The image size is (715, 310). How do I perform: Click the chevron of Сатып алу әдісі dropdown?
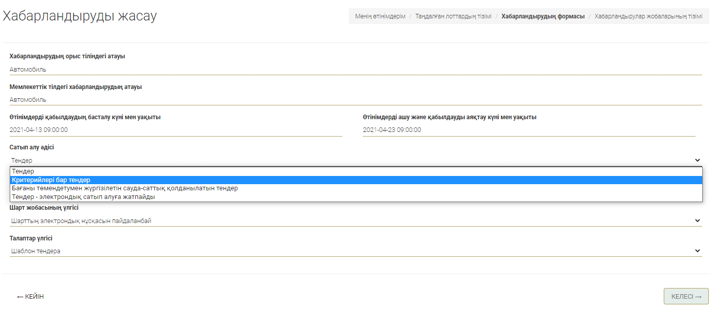697,160
